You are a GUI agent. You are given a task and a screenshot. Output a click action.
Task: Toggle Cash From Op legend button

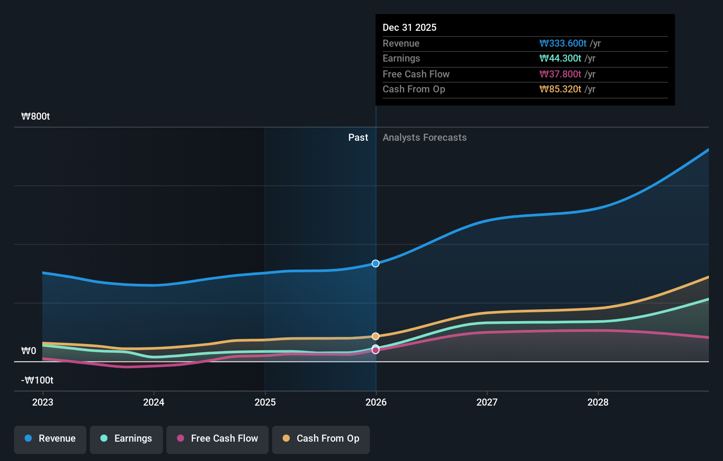[x=321, y=439]
